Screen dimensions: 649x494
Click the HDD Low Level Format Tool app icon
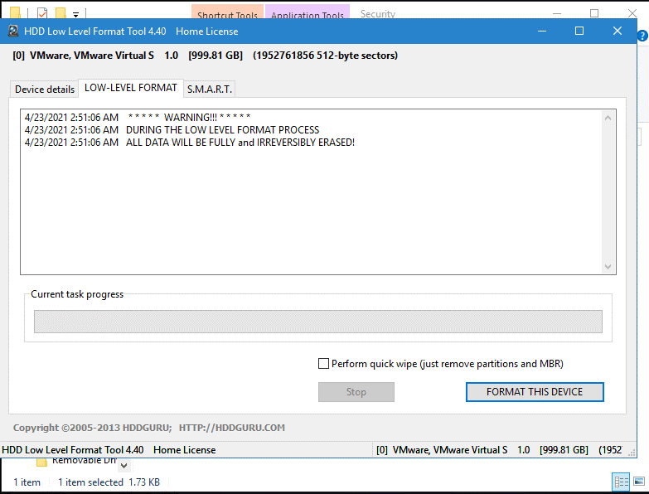pos(13,31)
